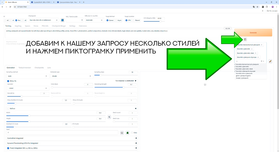Expand ControlNet Integrated section
This screenshot has height=152, width=279.
pyautogui.click(x=72, y=138)
